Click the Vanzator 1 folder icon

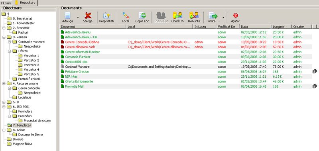20,56
